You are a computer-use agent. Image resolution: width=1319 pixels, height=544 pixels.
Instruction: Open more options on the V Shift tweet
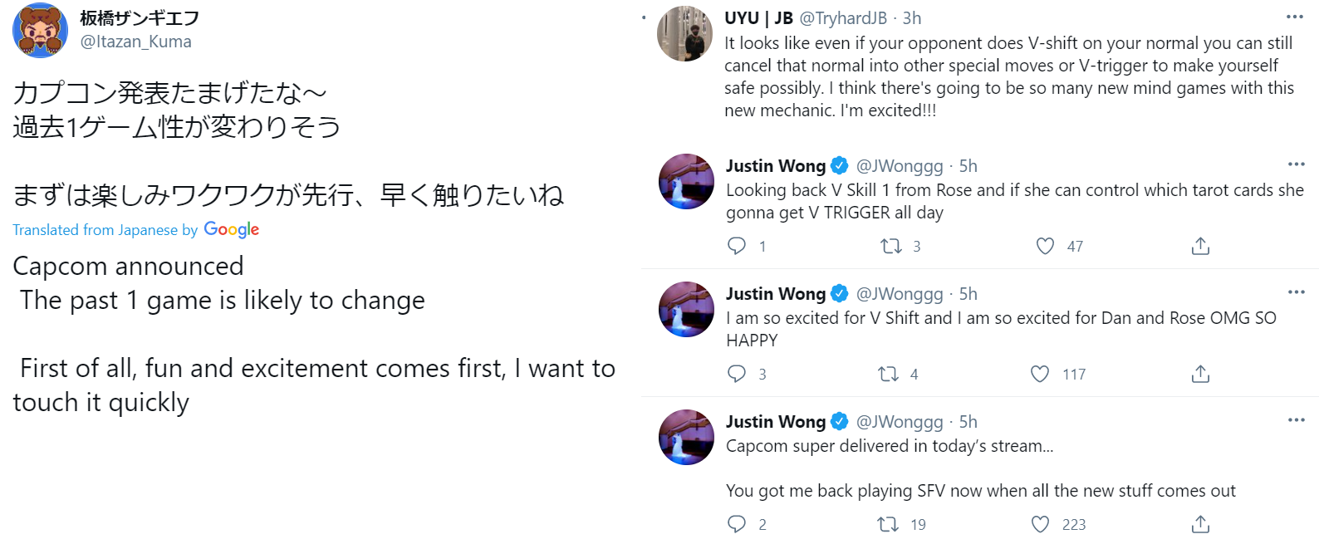tap(1295, 292)
